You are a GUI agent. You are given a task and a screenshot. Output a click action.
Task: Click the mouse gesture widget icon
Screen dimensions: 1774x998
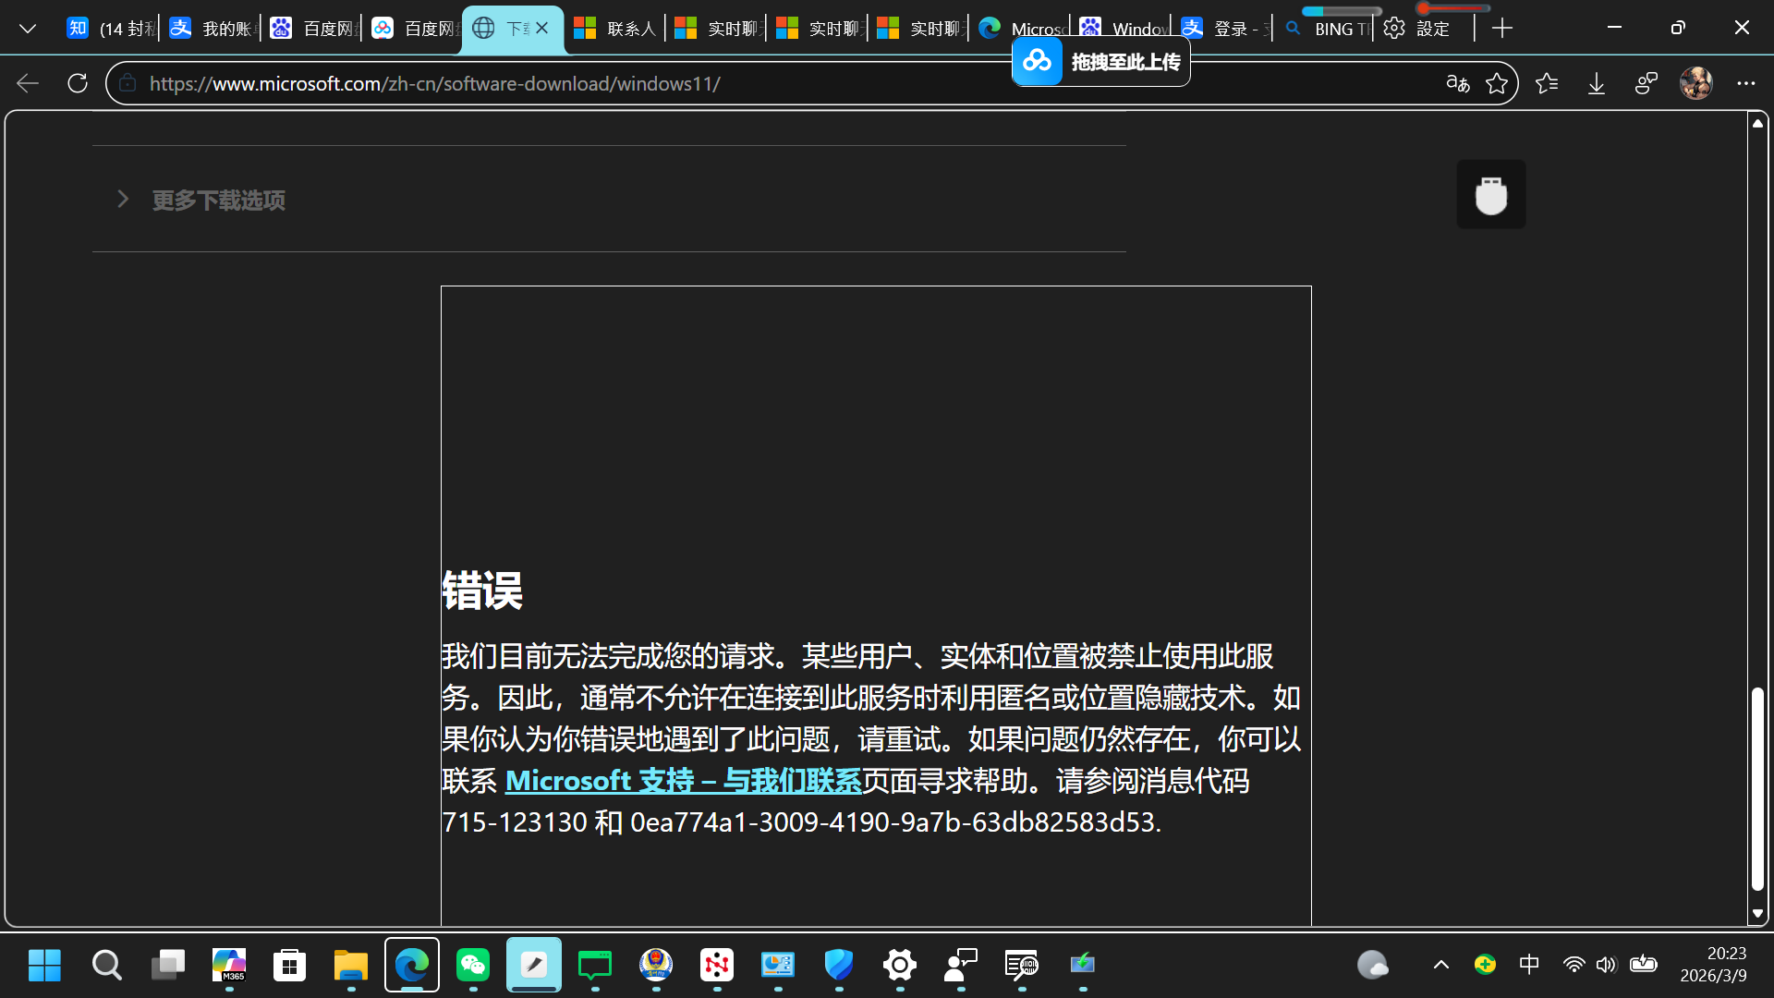[x=1491, y=194]
